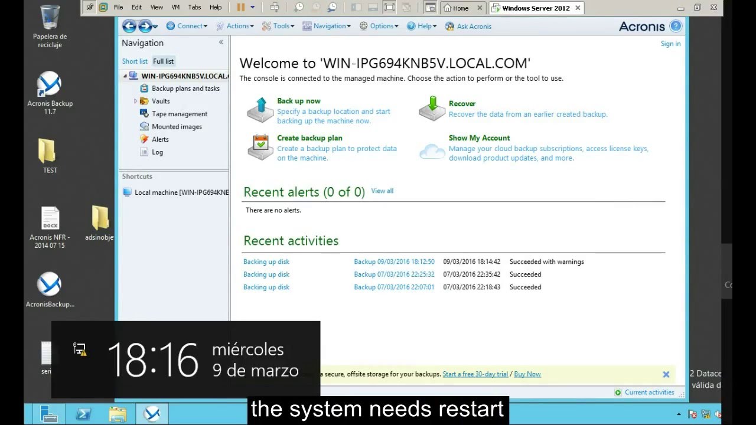Image resolution: width=756 pixels, height=425 pixels.
Task: Open Alerts in the navigation tree
Action: (x=160, y=139)
